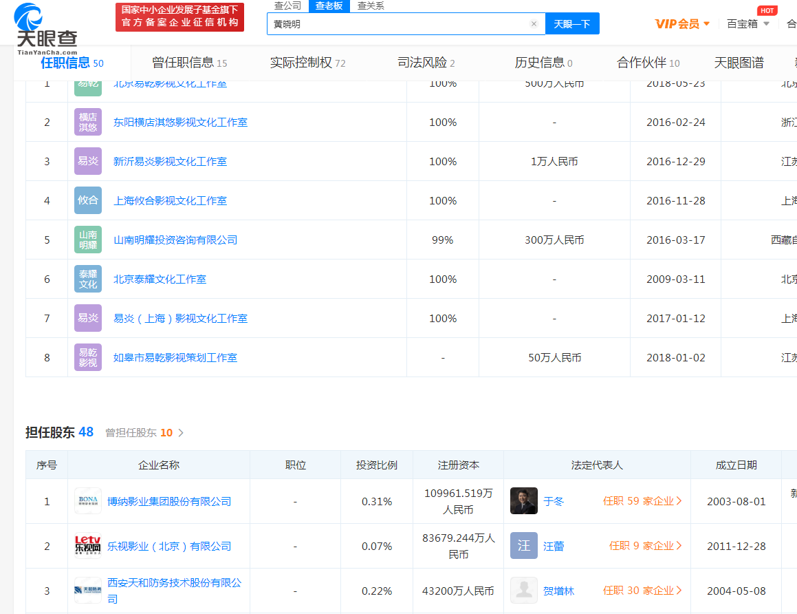Screen dimensions: 797x614
Task: Open the 曾任职信息 tab
Action: (189, 63)
